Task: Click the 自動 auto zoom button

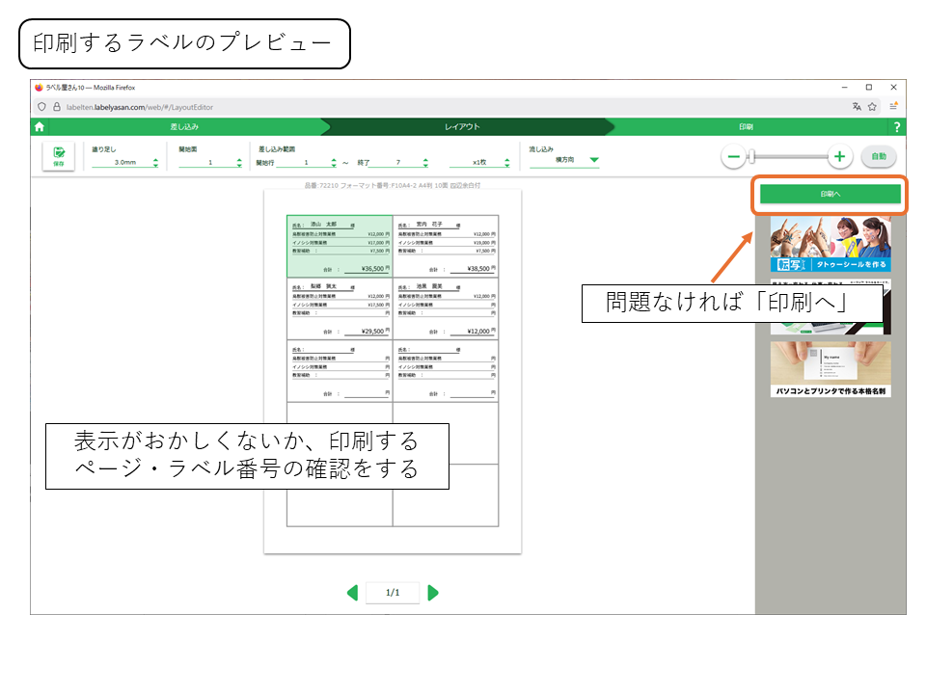Action: click(x=879, y=156)
